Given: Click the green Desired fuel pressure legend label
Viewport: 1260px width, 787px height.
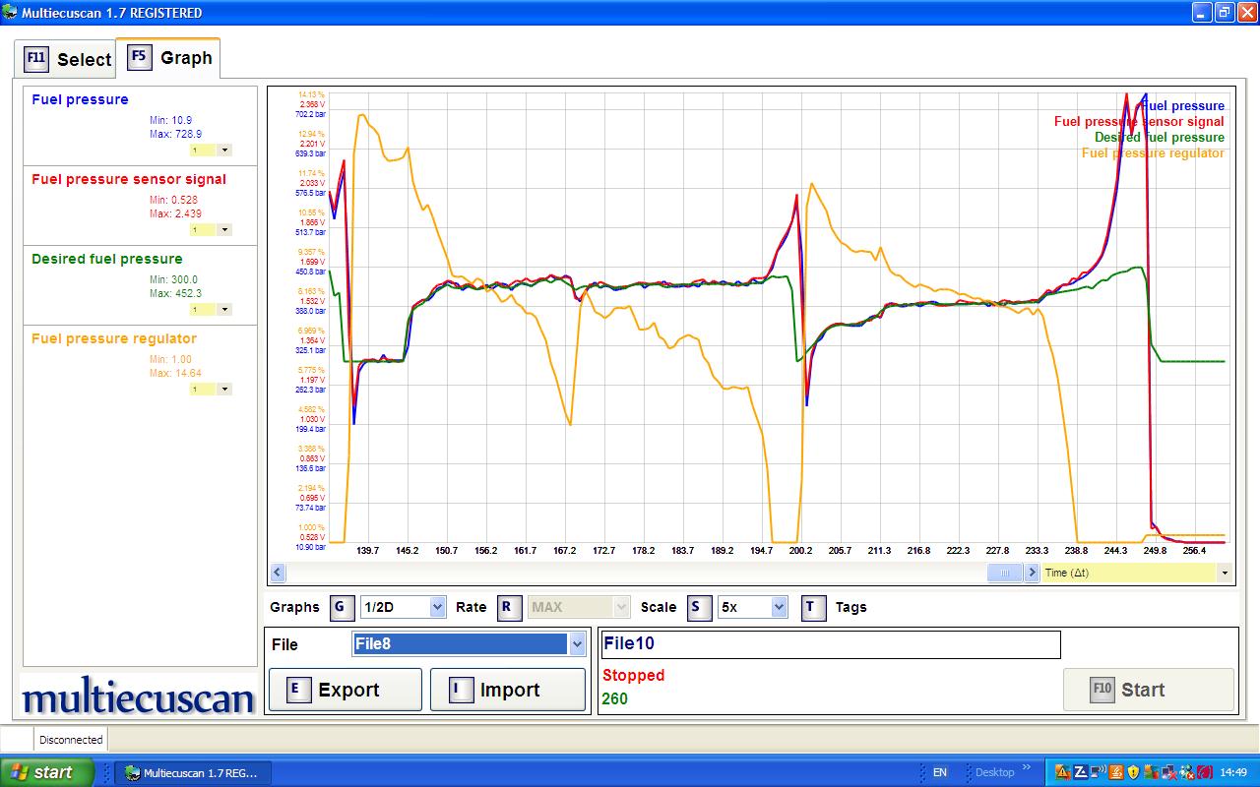Looking at the screenshot, I should [1160, 138].
